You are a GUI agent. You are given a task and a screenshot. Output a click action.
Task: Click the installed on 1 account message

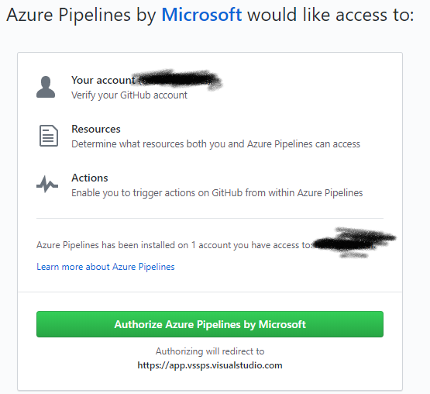click(x=174, y=245)
